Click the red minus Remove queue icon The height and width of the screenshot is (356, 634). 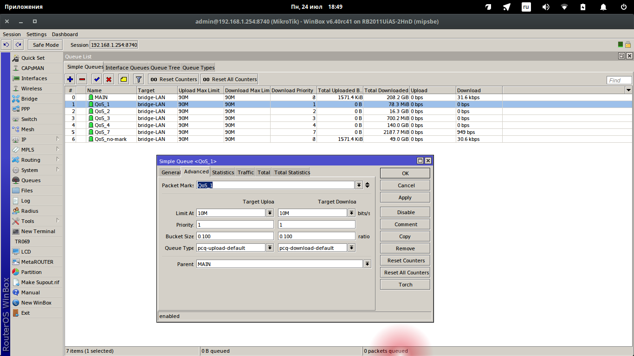pyautogui.click(x=82, y=79)
